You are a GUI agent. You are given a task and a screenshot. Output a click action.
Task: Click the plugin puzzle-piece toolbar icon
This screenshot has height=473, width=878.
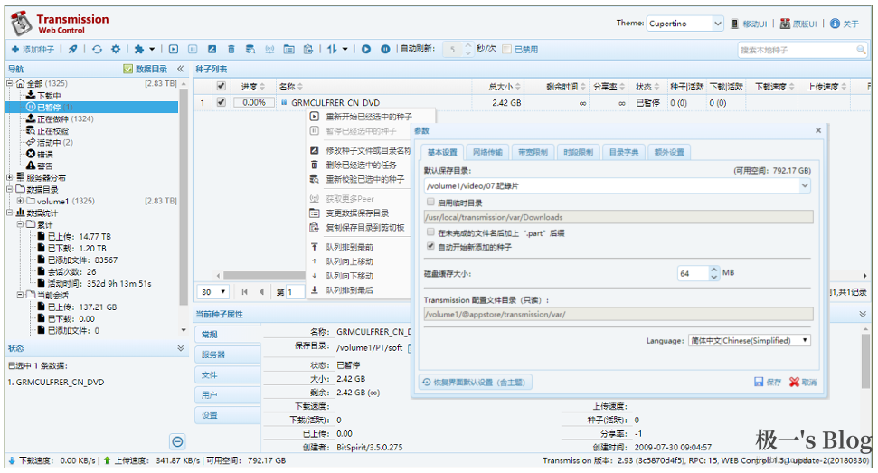click(139, 49)
